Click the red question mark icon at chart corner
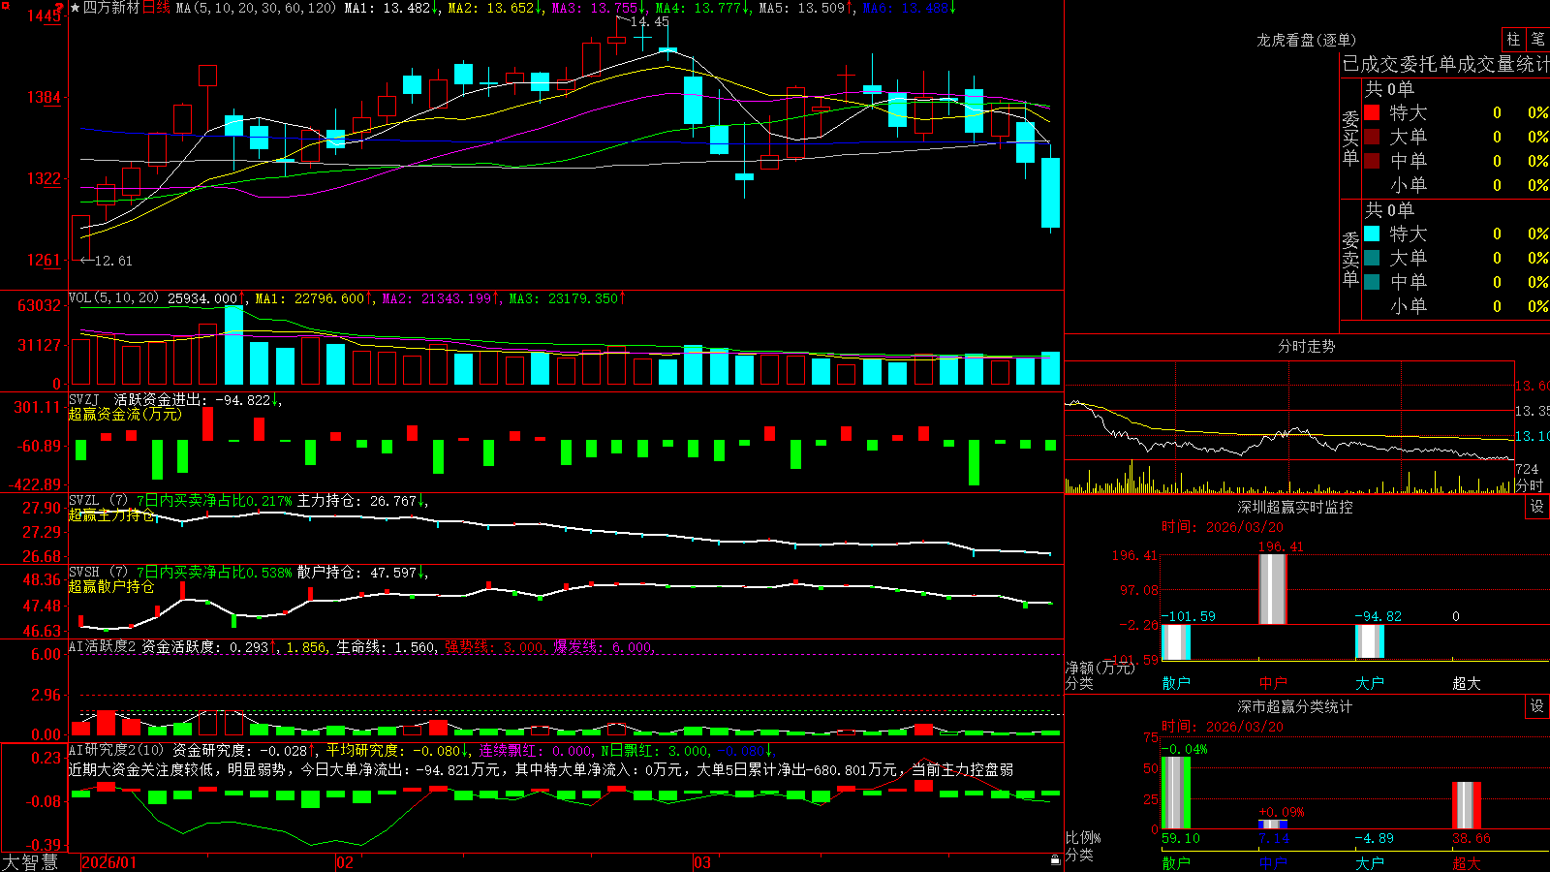The width and height of the screenshot is (1550, 872). pyautogui.click(x=60, y=8)
